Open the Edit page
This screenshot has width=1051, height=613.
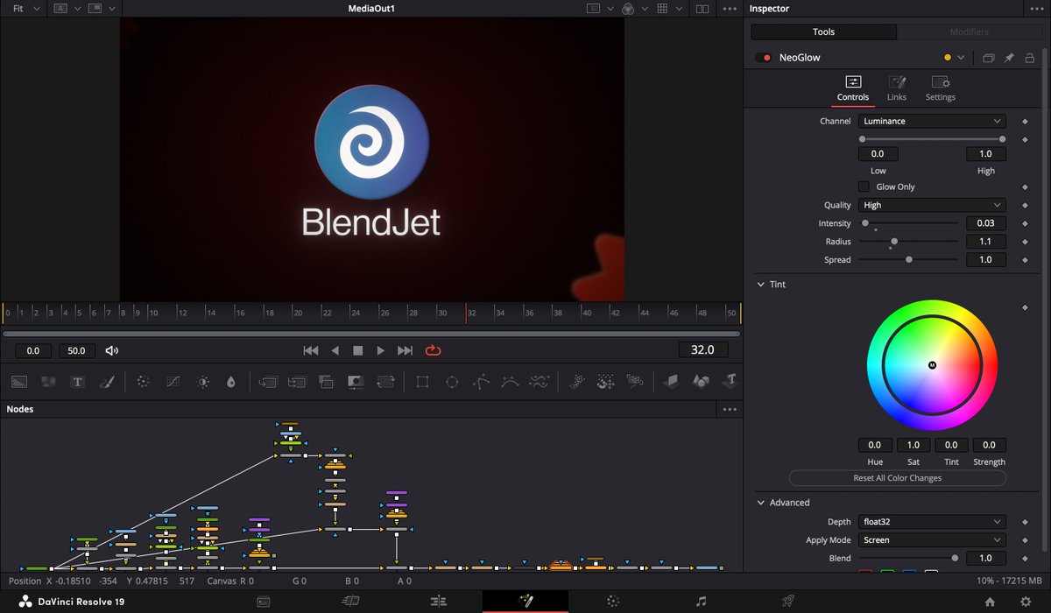[x=438, y=602]
